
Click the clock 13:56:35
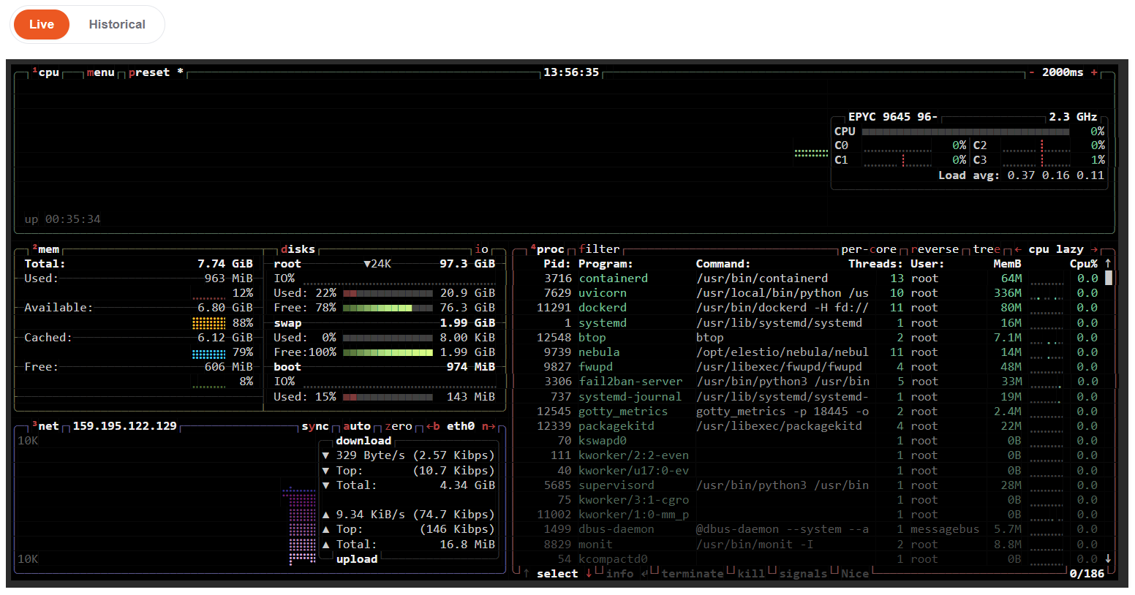tap(571, 72)
